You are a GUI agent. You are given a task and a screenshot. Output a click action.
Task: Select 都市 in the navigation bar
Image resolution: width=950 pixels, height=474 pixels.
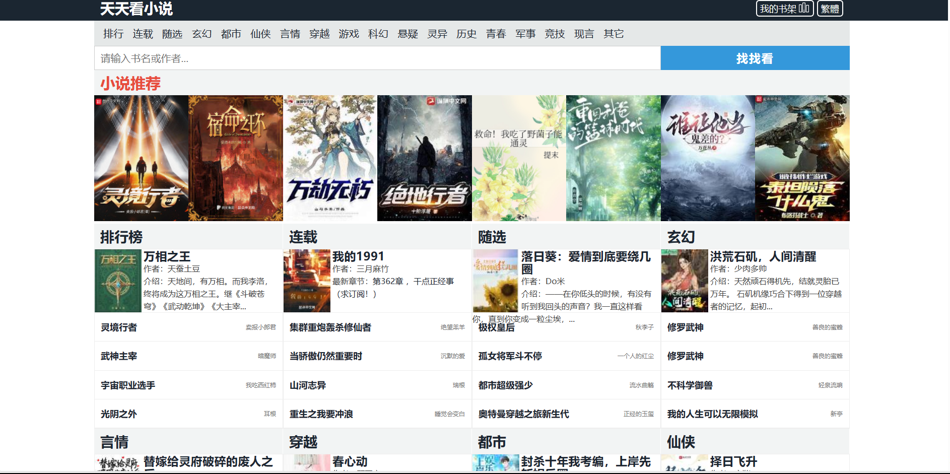click(x=231, y=34)
